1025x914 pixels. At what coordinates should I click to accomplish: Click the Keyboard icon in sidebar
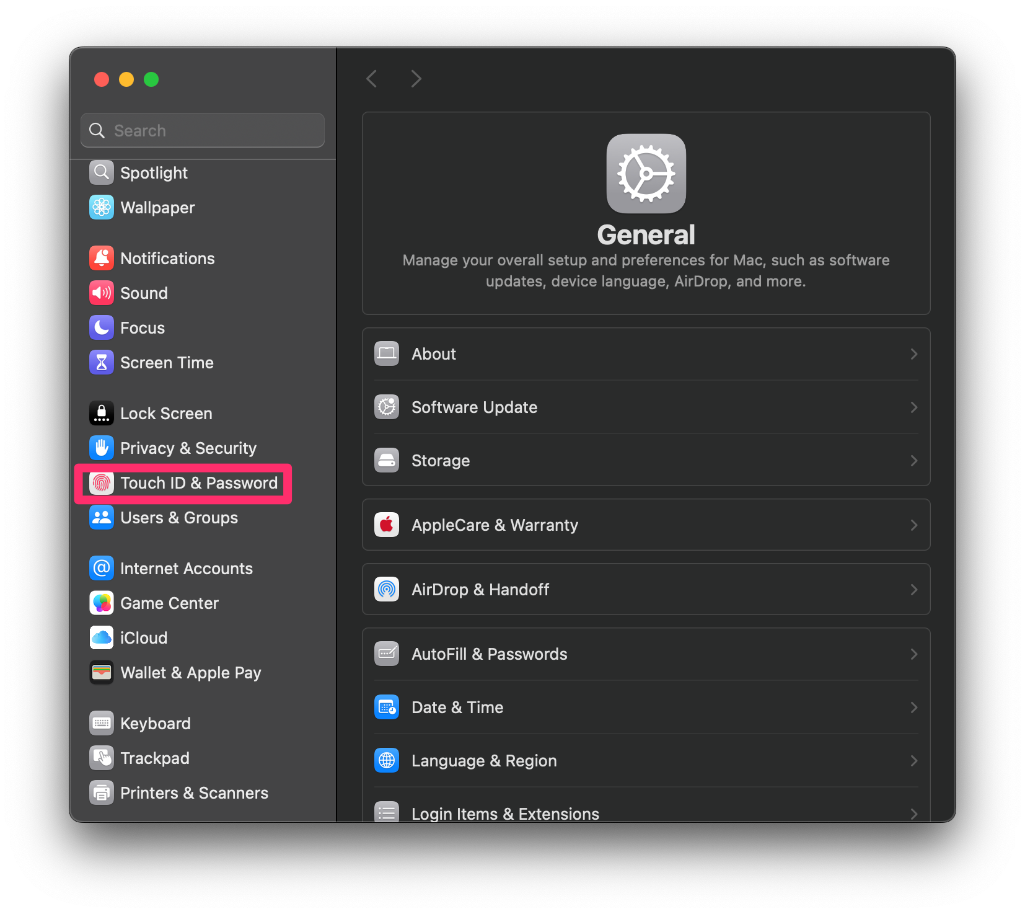(102, 723)
